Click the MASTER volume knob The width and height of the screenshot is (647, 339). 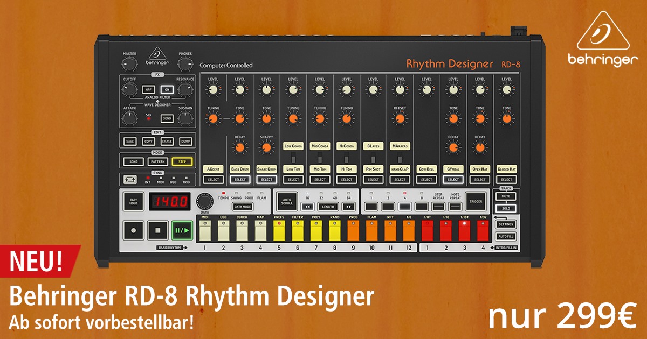click(x=129, y=64)
